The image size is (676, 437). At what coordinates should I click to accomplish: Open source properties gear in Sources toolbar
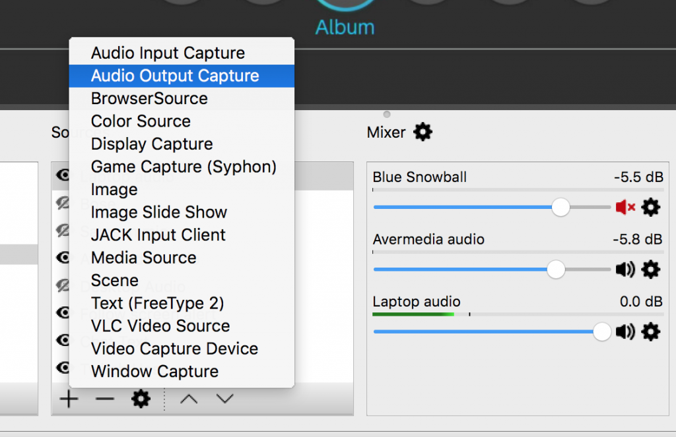tap(141, 399)
